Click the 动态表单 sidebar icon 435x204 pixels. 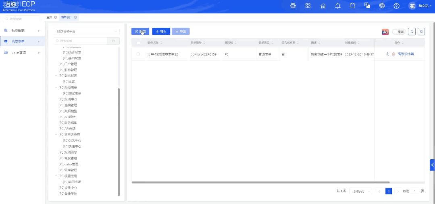click(x=6, y=41)
